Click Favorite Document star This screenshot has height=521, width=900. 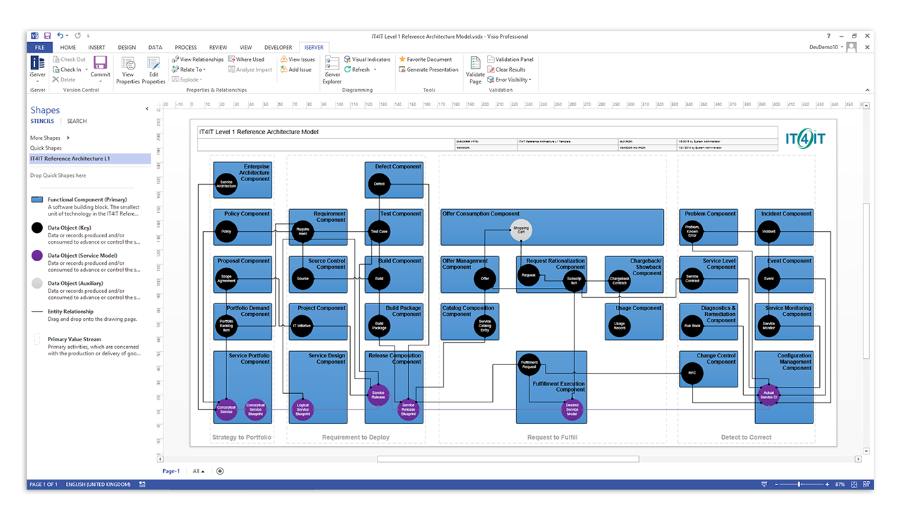401,60
